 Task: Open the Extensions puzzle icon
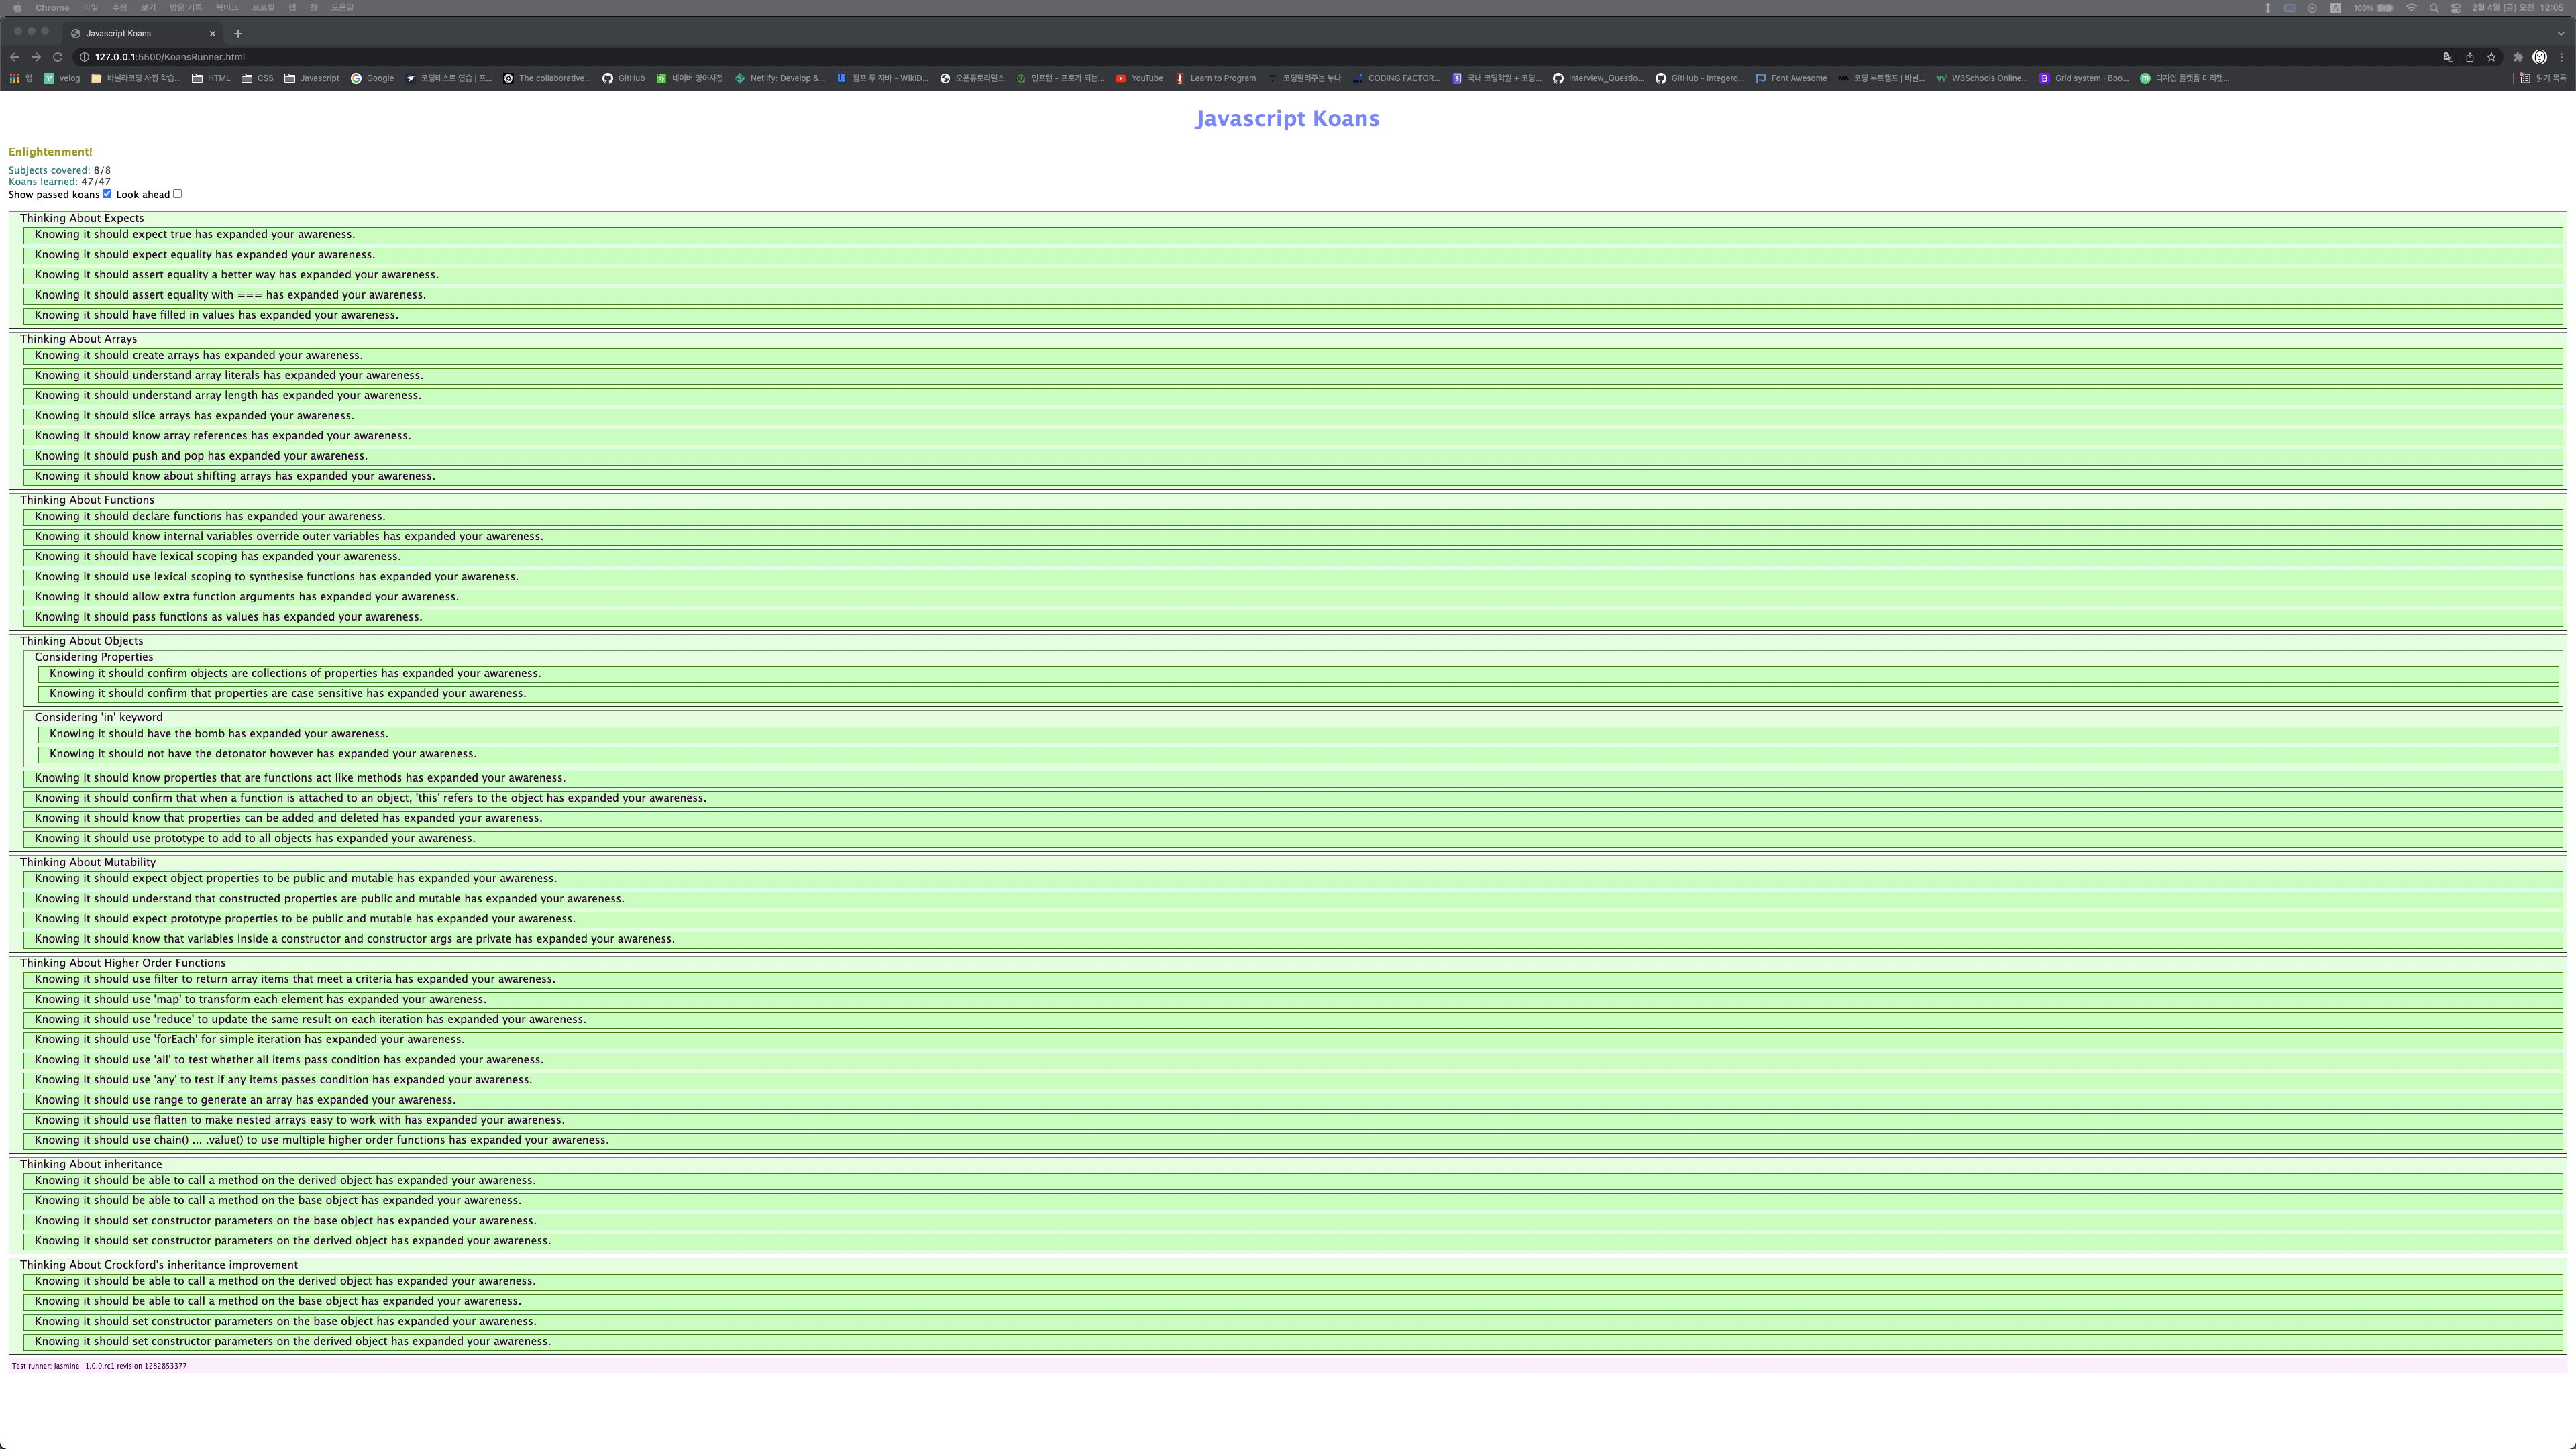(2517, 57)
